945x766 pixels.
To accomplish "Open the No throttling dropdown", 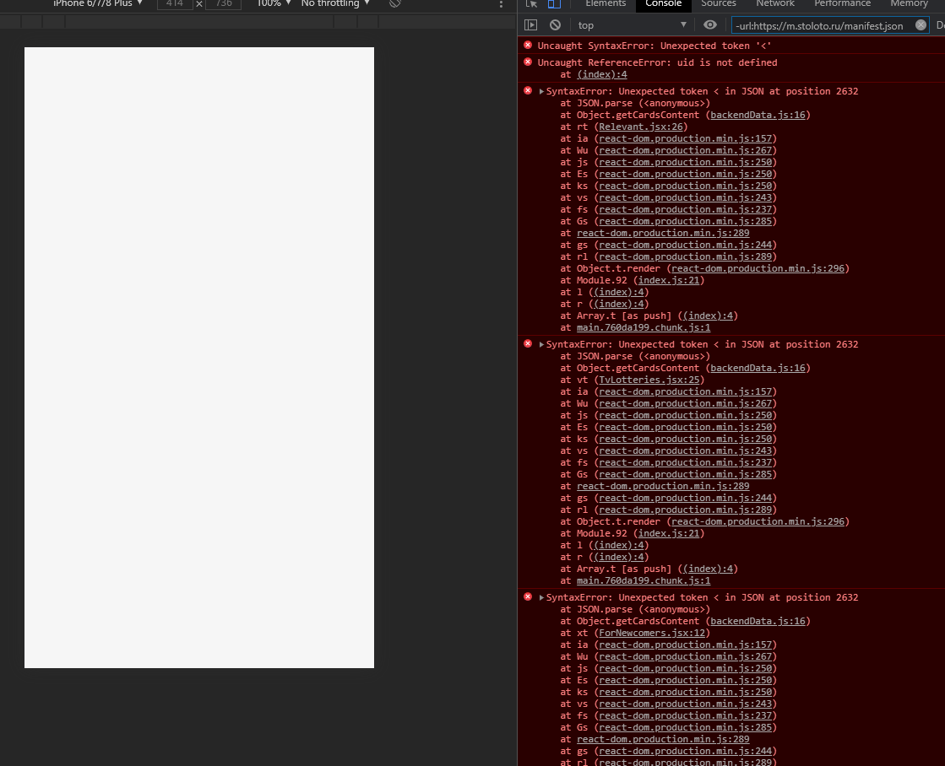I will pos(335,3).
